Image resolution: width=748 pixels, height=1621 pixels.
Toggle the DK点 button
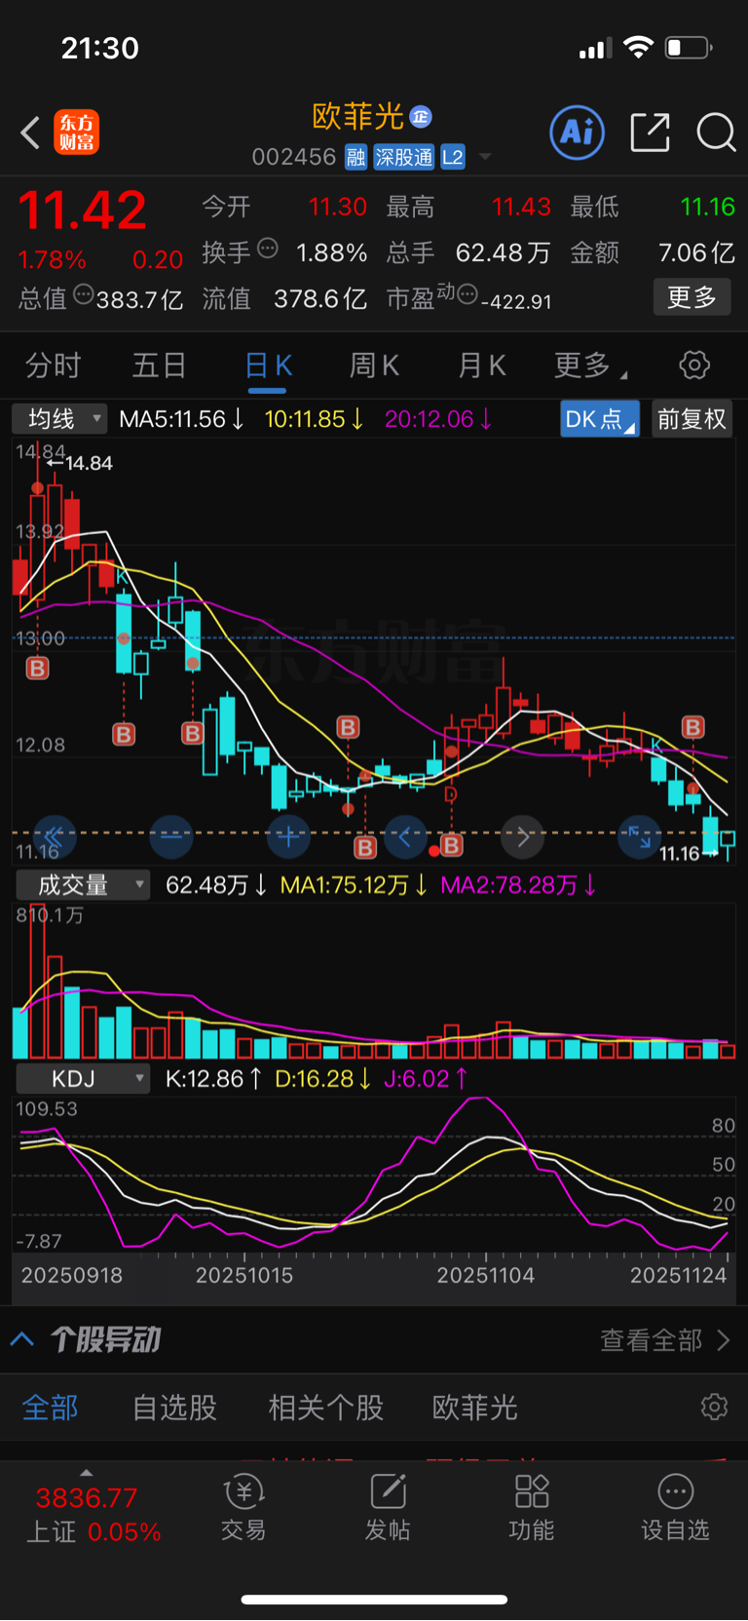point(600,419)
